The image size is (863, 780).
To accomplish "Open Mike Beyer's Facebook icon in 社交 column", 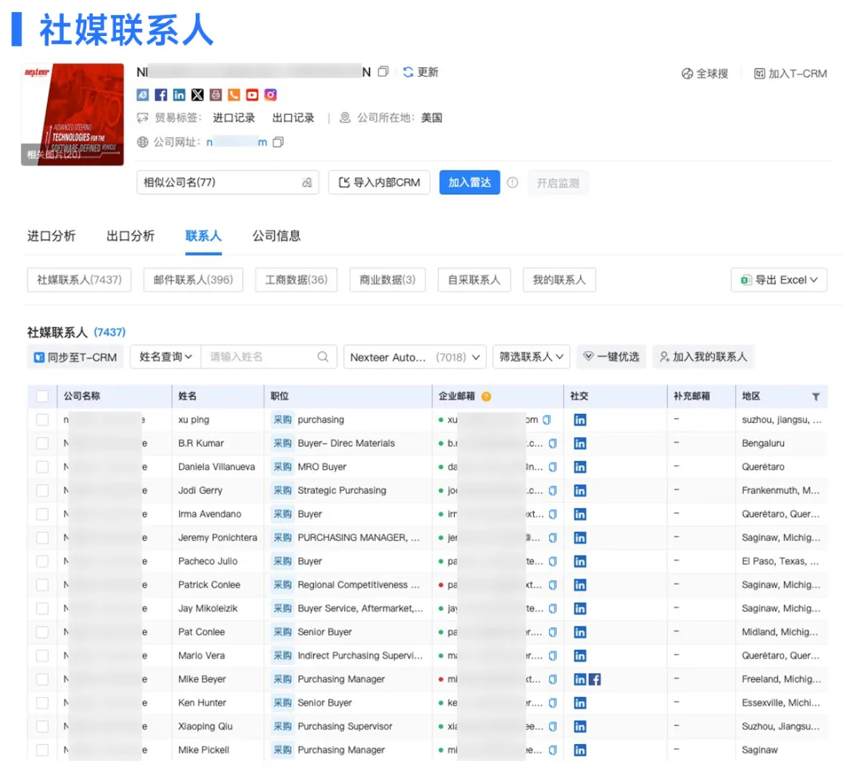I will pyautogui.click(x=595, y=679).
